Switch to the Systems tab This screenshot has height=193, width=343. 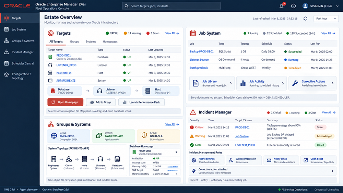point(91,41)
